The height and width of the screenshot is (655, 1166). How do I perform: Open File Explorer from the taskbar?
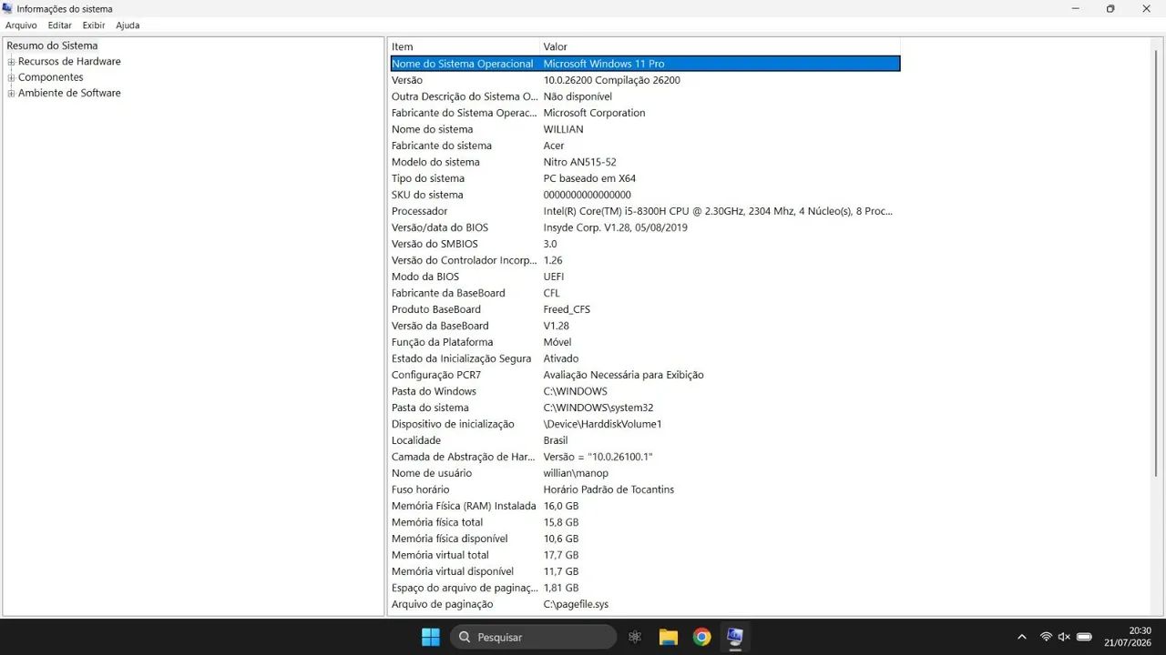(x=669, y=637)
